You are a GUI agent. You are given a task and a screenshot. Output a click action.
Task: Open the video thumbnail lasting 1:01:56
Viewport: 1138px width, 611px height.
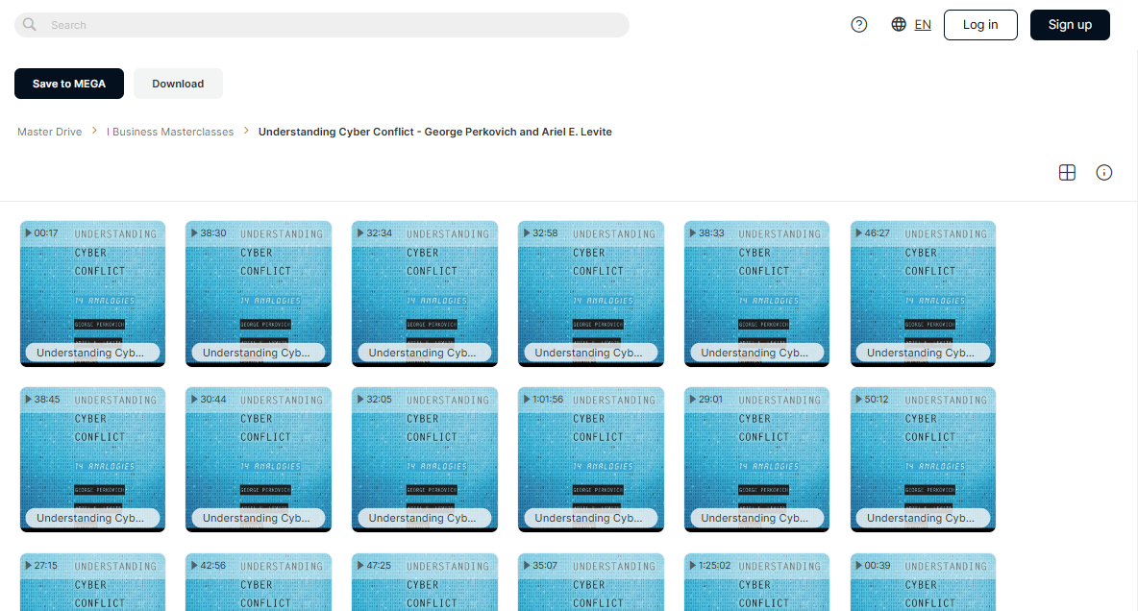point(591,459)
